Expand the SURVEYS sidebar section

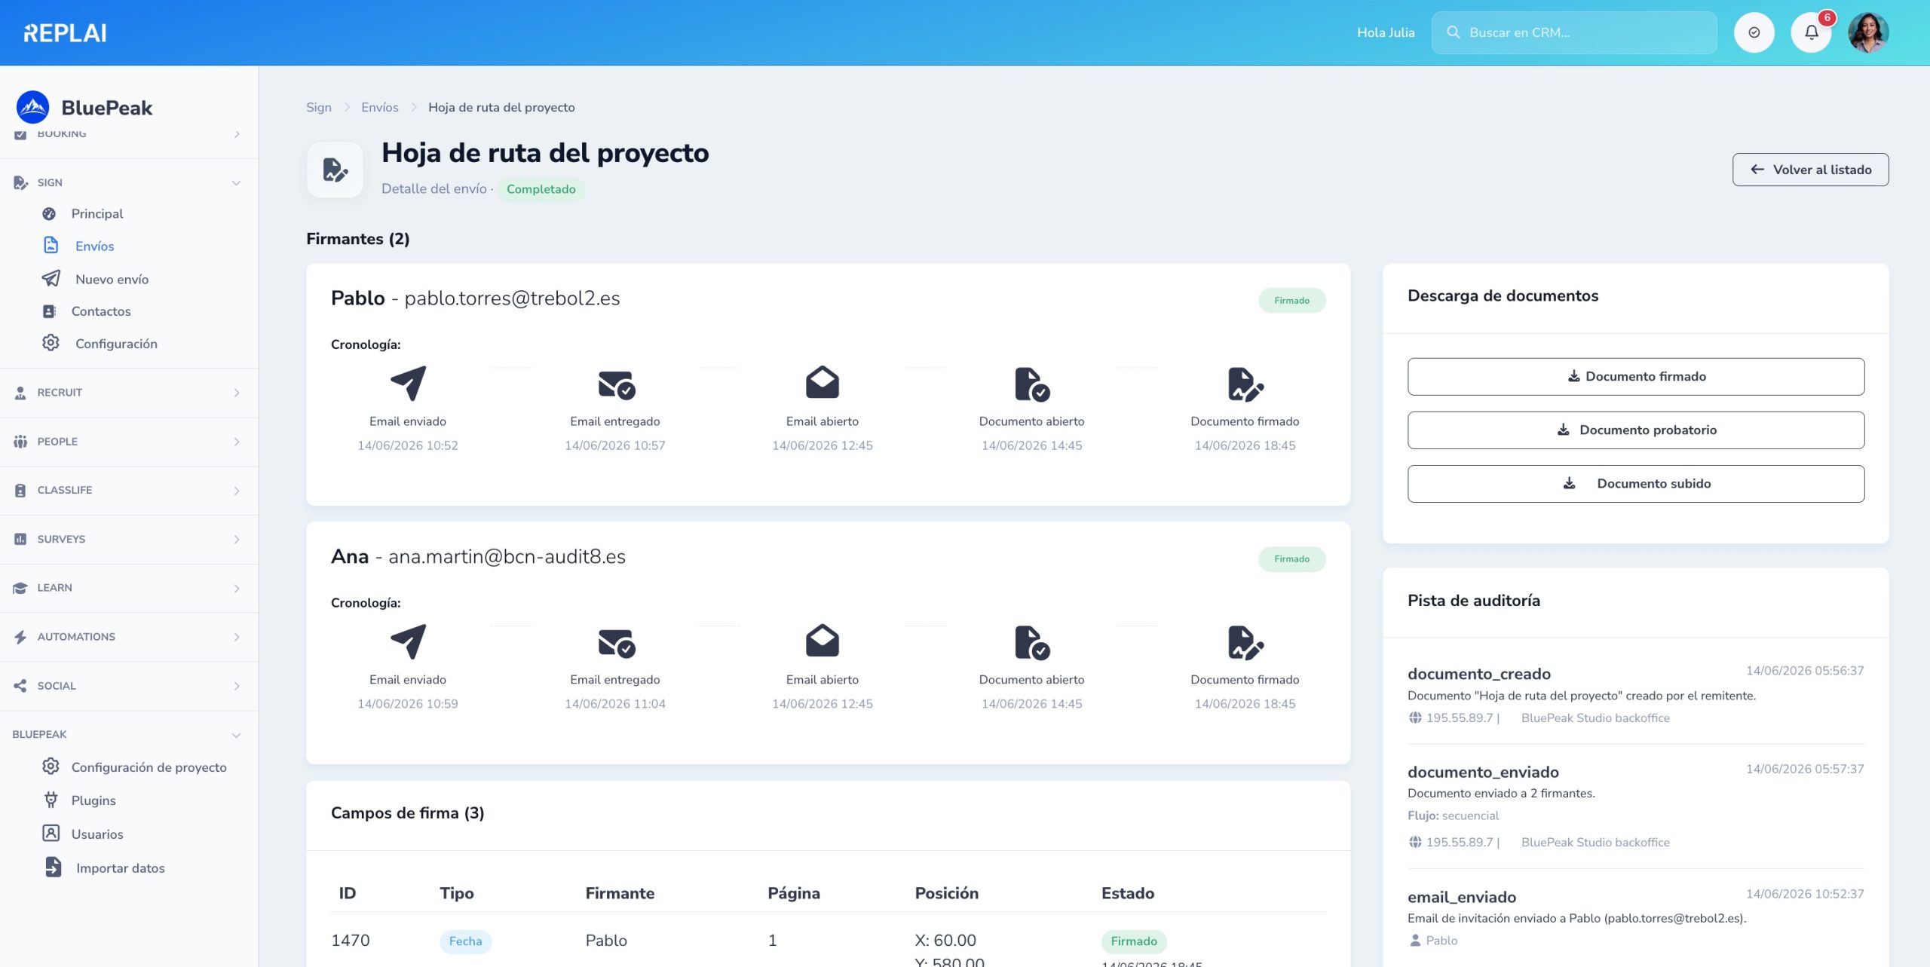click(129, 540)
